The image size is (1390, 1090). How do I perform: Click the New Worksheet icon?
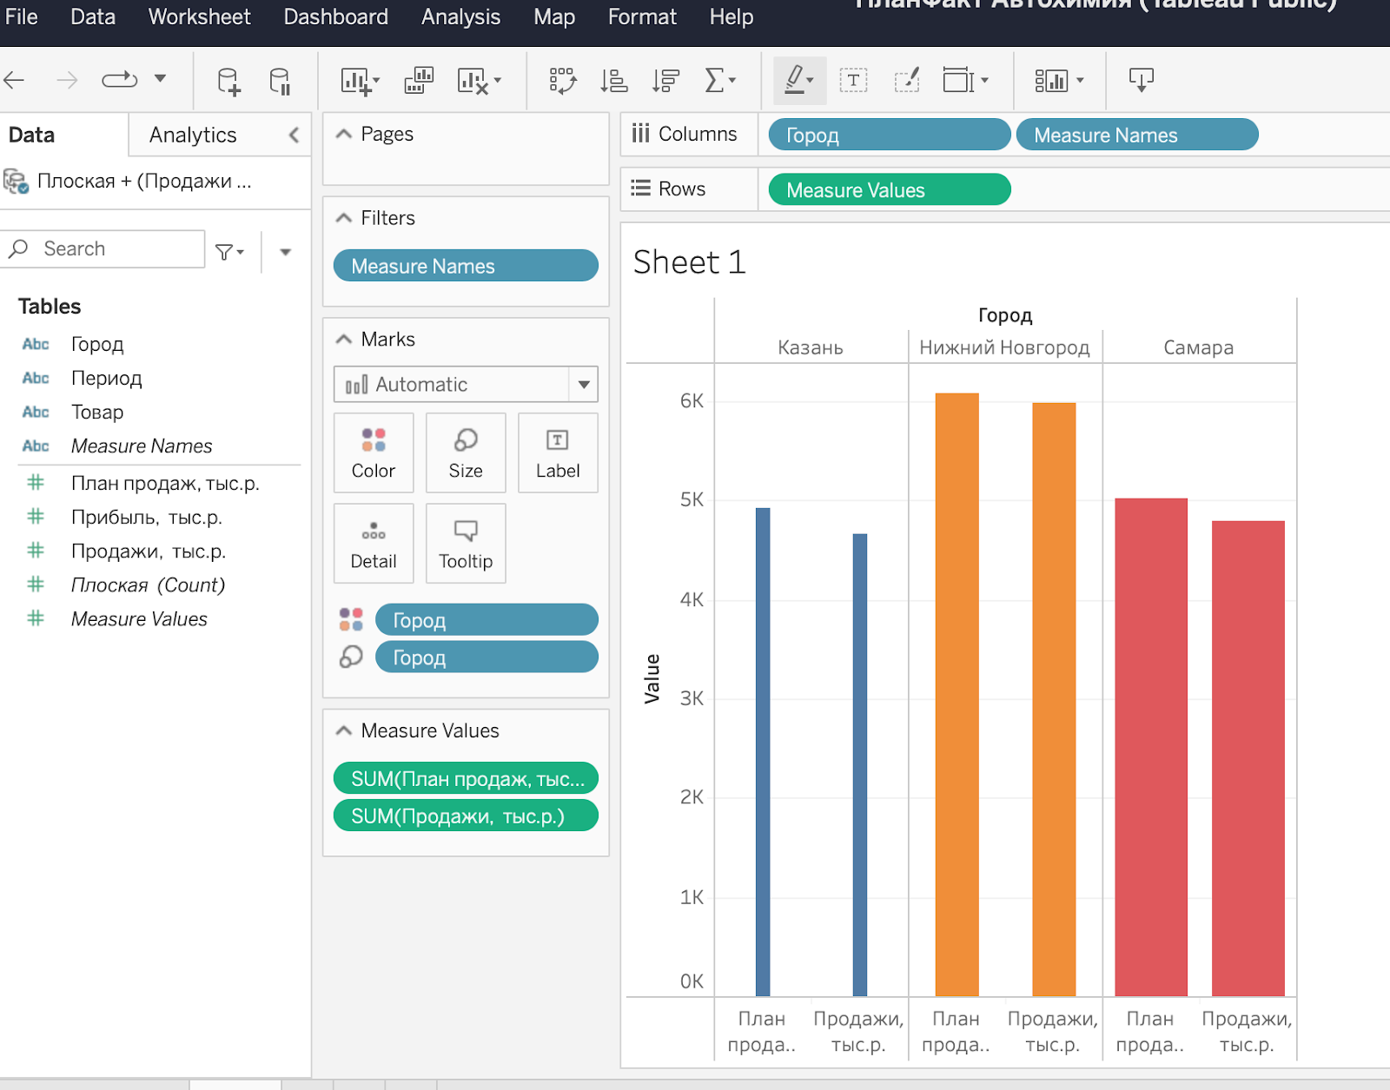click(358, 81)
